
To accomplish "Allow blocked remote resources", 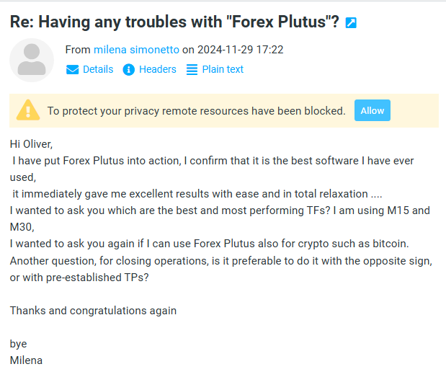I will (373, 110).
